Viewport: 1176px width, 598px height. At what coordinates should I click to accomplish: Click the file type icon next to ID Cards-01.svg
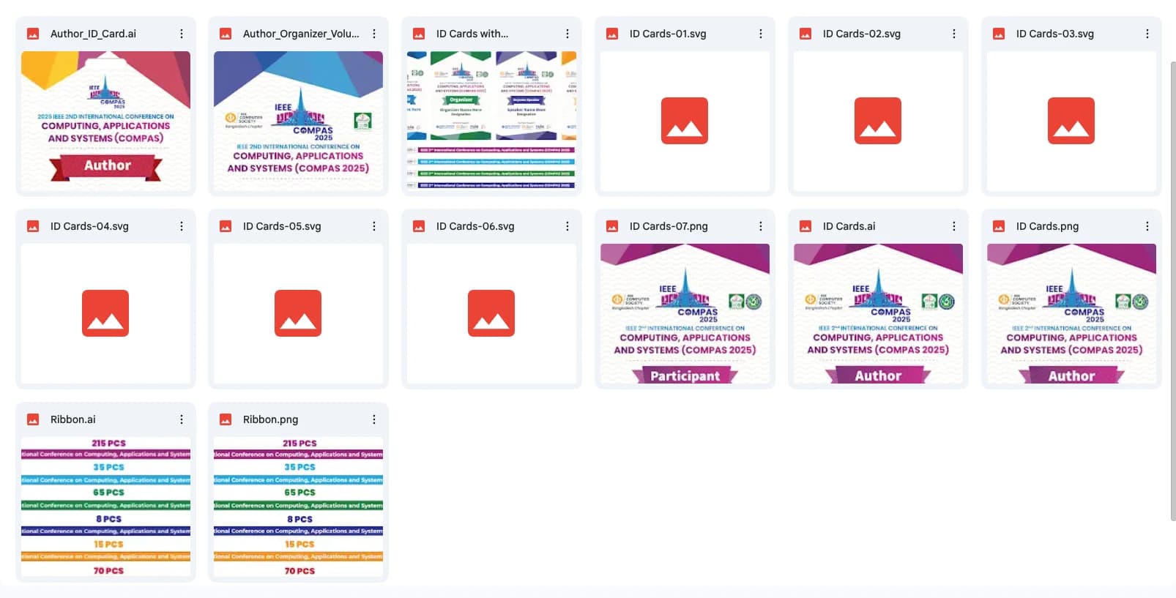click(x=612, y=34)
